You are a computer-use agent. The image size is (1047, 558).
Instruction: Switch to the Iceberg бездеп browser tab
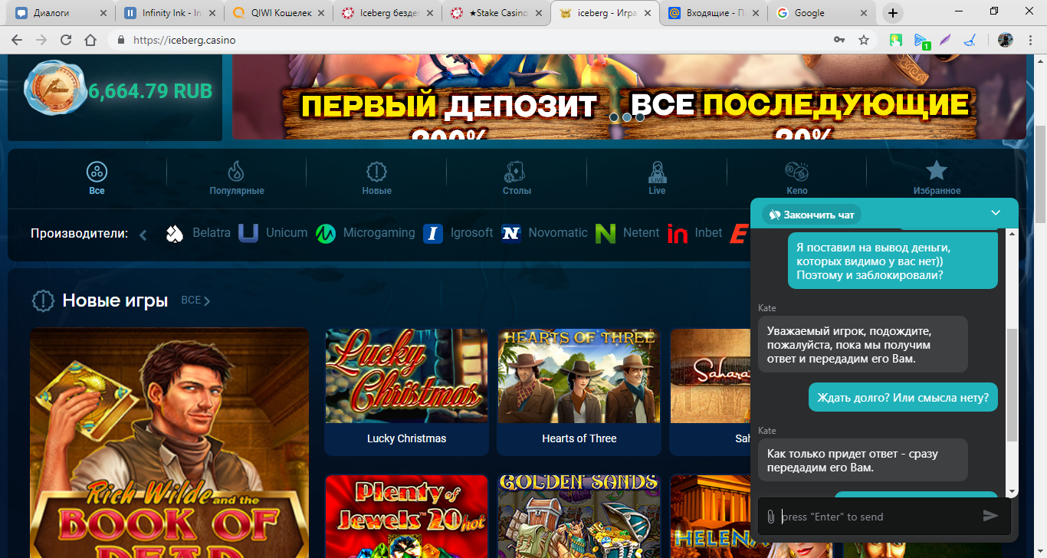388,13
